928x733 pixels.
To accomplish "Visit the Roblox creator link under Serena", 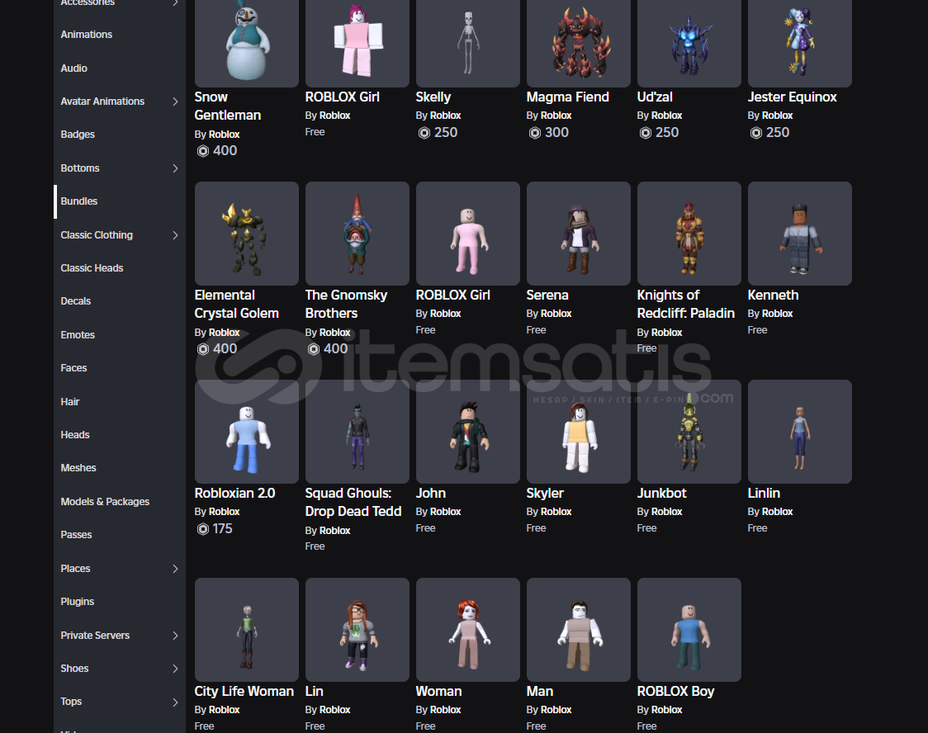I will pos(556,314).
